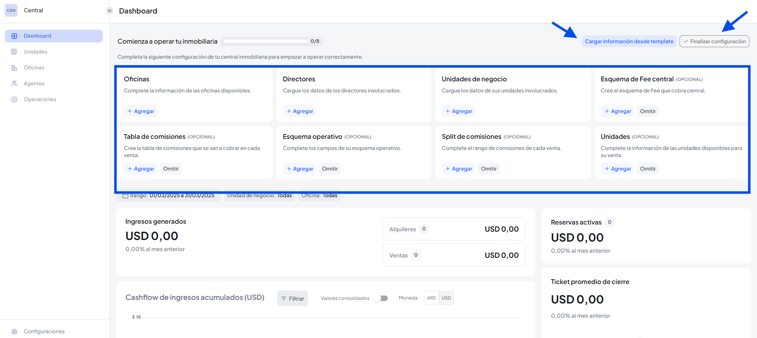Screen dimensions: 757x338
Task: Collapse the sidebar with the double-chevron icon
Action: pos(110,11)
